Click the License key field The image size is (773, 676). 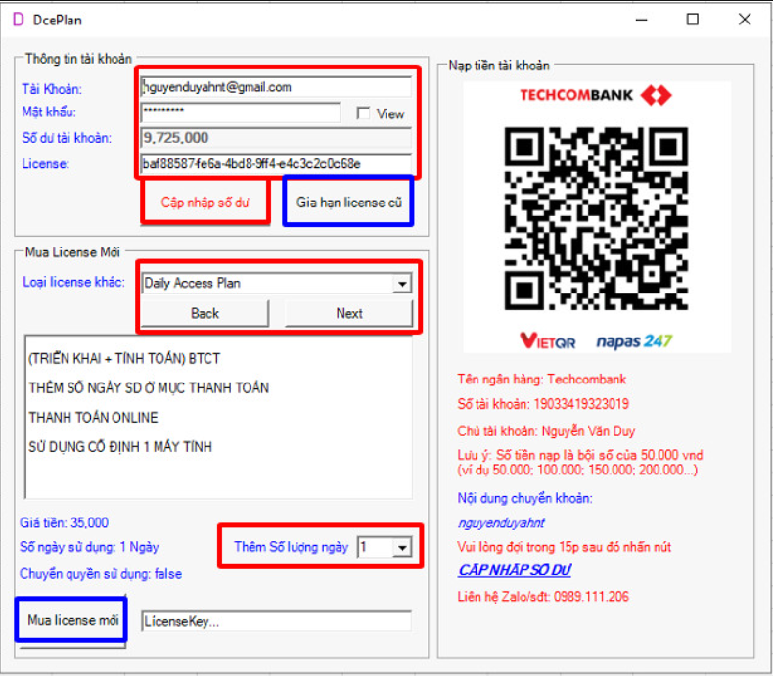point(276,163)
